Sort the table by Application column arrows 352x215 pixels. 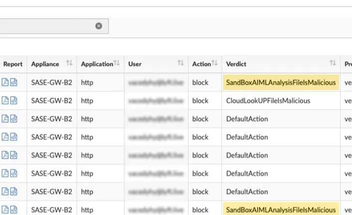[117, 63]
